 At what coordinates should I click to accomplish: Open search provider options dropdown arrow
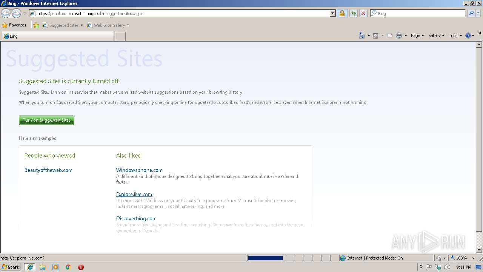click(478, 13)
